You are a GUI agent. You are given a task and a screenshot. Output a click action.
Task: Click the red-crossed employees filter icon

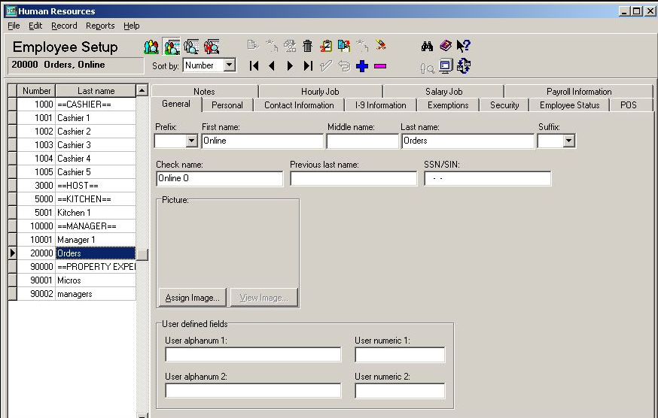(x=212, y=47)
